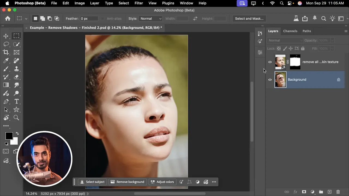The width and height of the screenshot is (349, 196).
Task: Click the Feather input field
Action: click(x=89, y=19)
